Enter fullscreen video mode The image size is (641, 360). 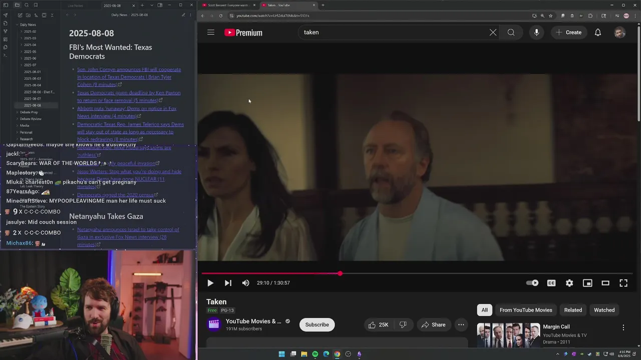pyautogui.click(x=623, y=283)
